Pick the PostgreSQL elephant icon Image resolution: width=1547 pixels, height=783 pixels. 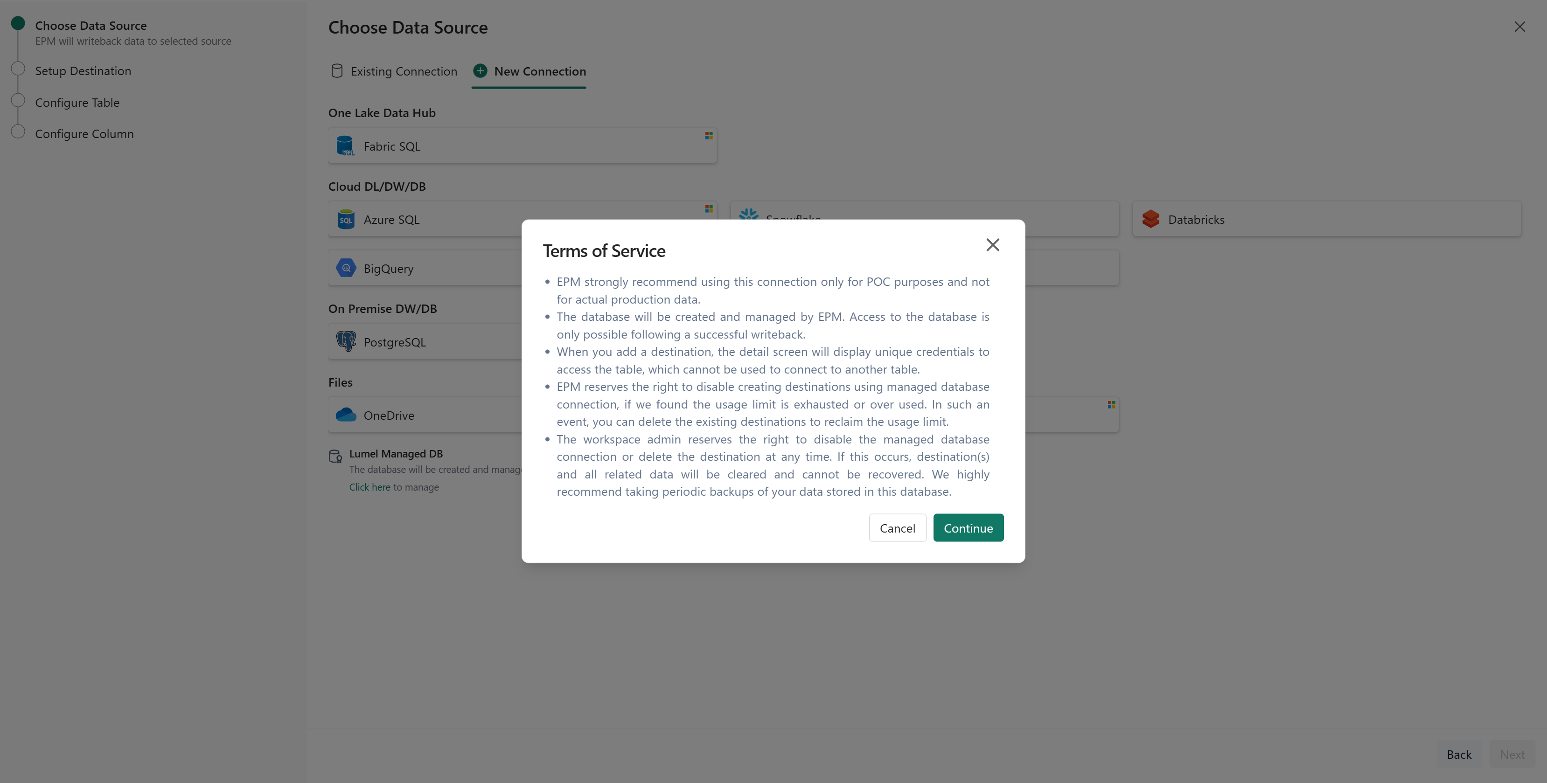tap(346, 342)
